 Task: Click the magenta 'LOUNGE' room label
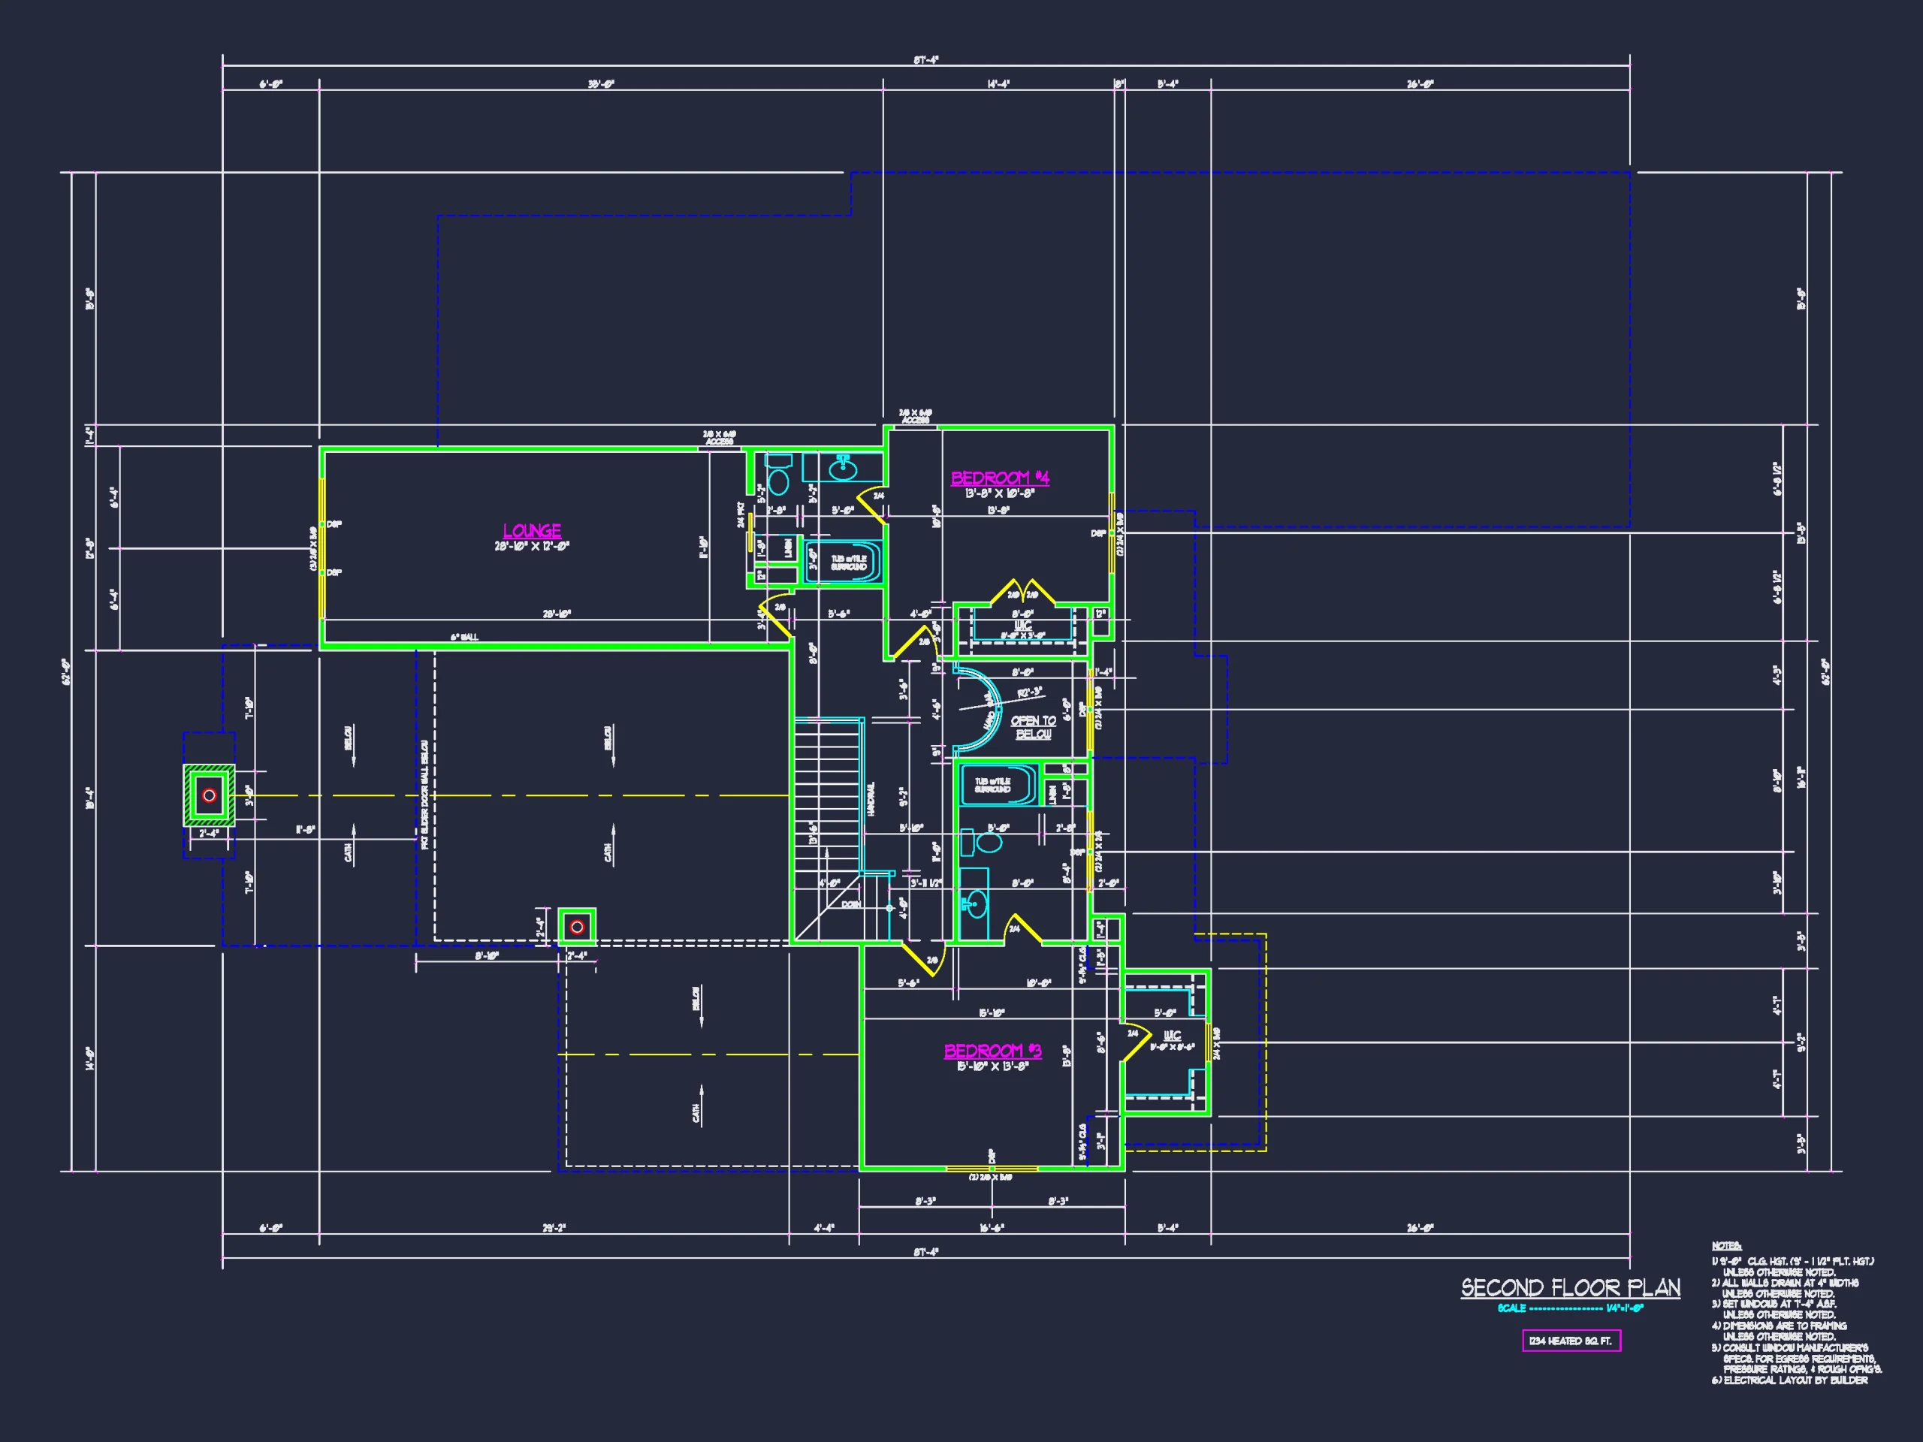click(x=531, y=531)
